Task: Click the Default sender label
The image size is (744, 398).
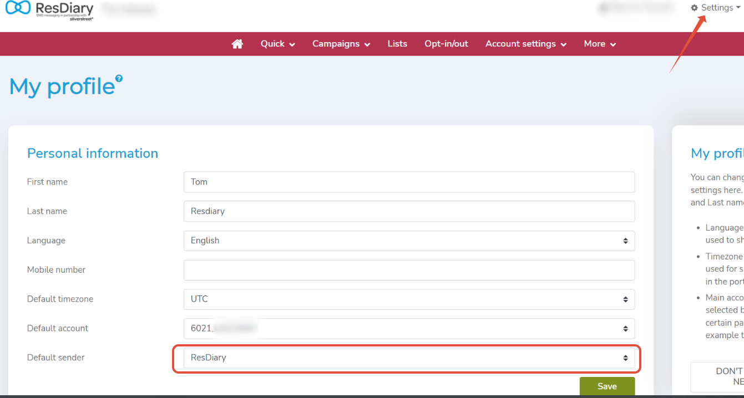Action: pyautogui.click(x=56, y=358)
